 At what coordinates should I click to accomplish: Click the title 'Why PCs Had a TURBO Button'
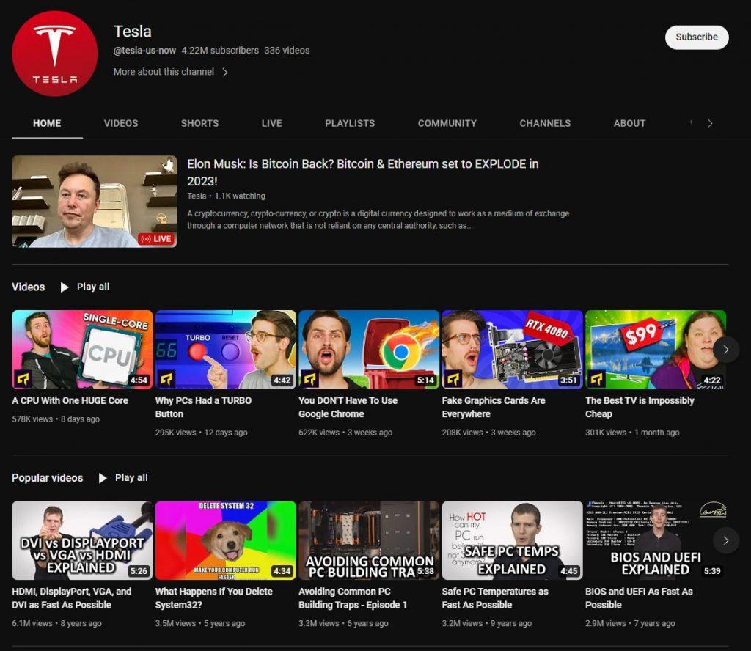point(203,408)
